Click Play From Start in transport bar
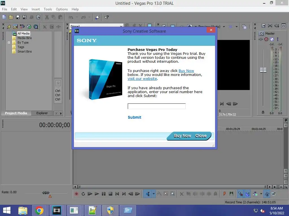 [90, 194]
